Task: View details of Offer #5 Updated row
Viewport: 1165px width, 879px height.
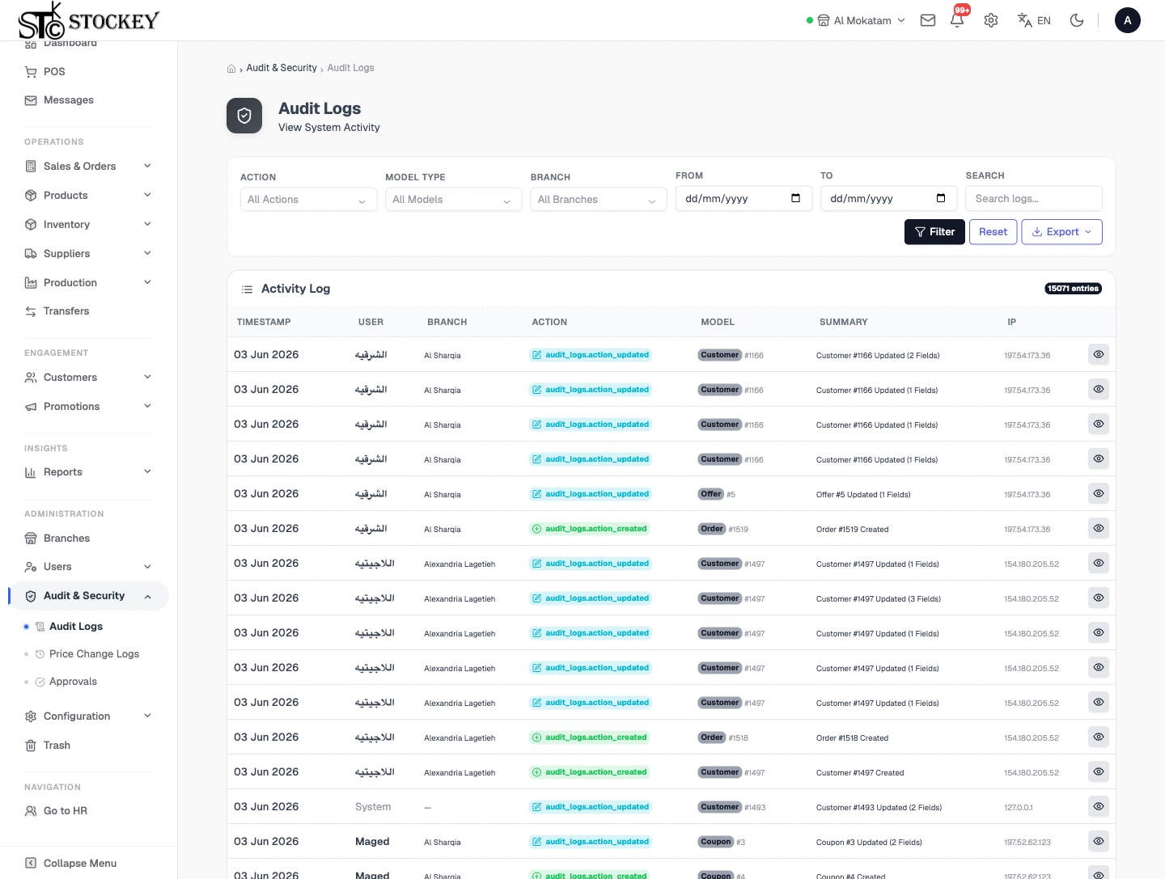Action: 1099,493
